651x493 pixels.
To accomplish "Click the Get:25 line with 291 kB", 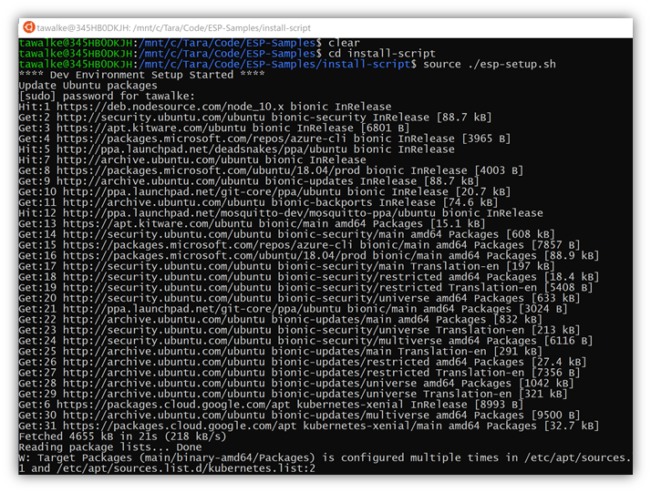I will [x=280, y=352].
